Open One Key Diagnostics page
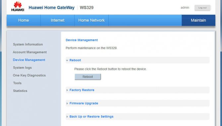Screen dimensions: 222x126 point(29,76)
